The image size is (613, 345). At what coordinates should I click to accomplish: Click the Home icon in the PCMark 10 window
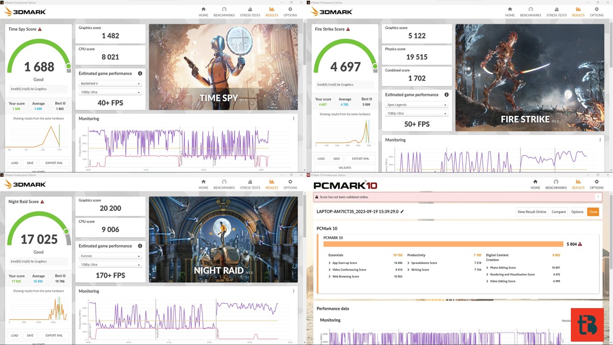click(x=535, y=182)
